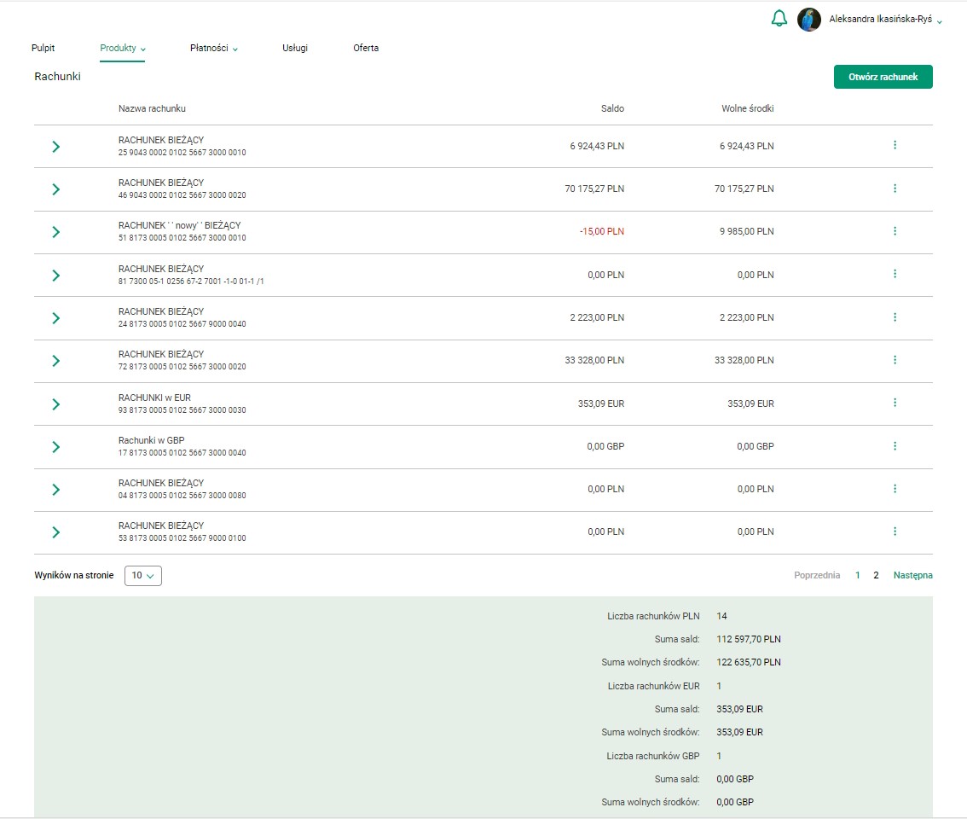
Task: Go to the Pulpit tab
Action: 43,49
